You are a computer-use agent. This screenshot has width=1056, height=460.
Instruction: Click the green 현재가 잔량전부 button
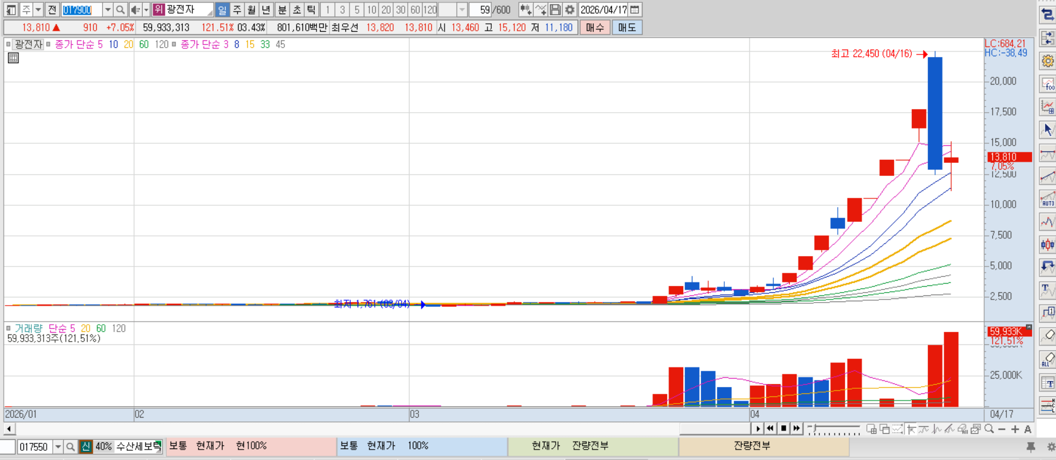point(593,447)
